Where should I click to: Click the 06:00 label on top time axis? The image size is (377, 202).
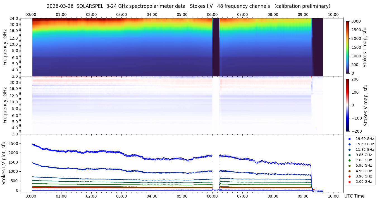click(213, 14)
